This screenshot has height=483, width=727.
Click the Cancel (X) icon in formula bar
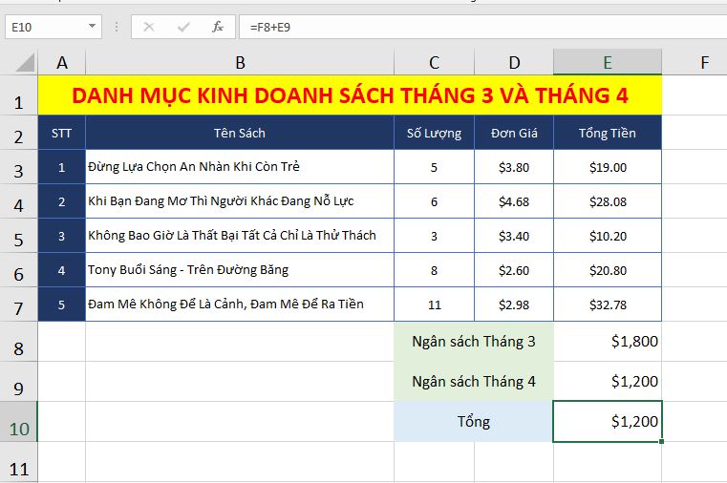click(x=148, y=27)
